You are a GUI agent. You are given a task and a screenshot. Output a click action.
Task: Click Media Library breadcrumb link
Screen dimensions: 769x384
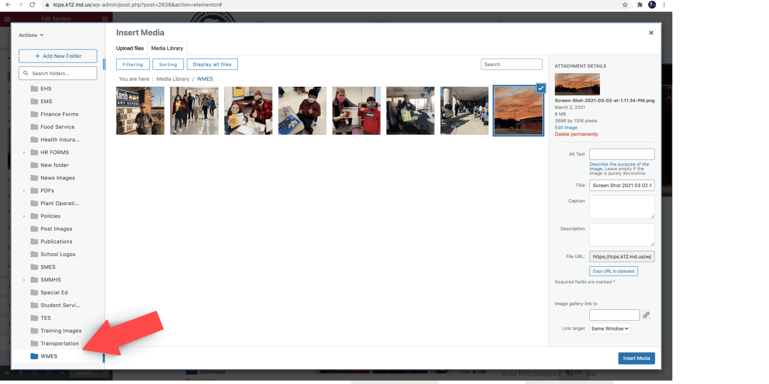173,79
